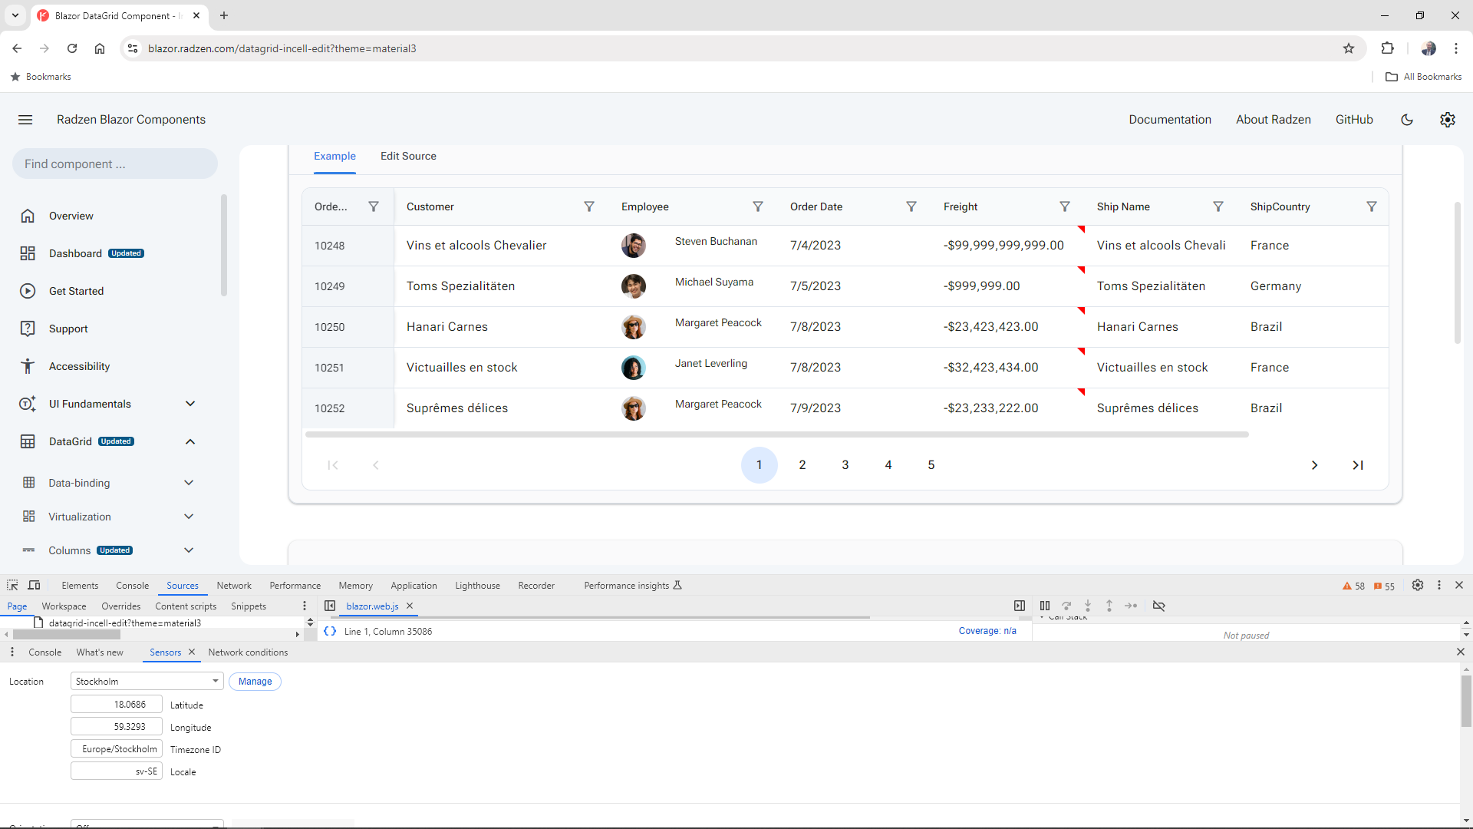Expand the Columns submenu
The image size is (1473, 829).
189,550
